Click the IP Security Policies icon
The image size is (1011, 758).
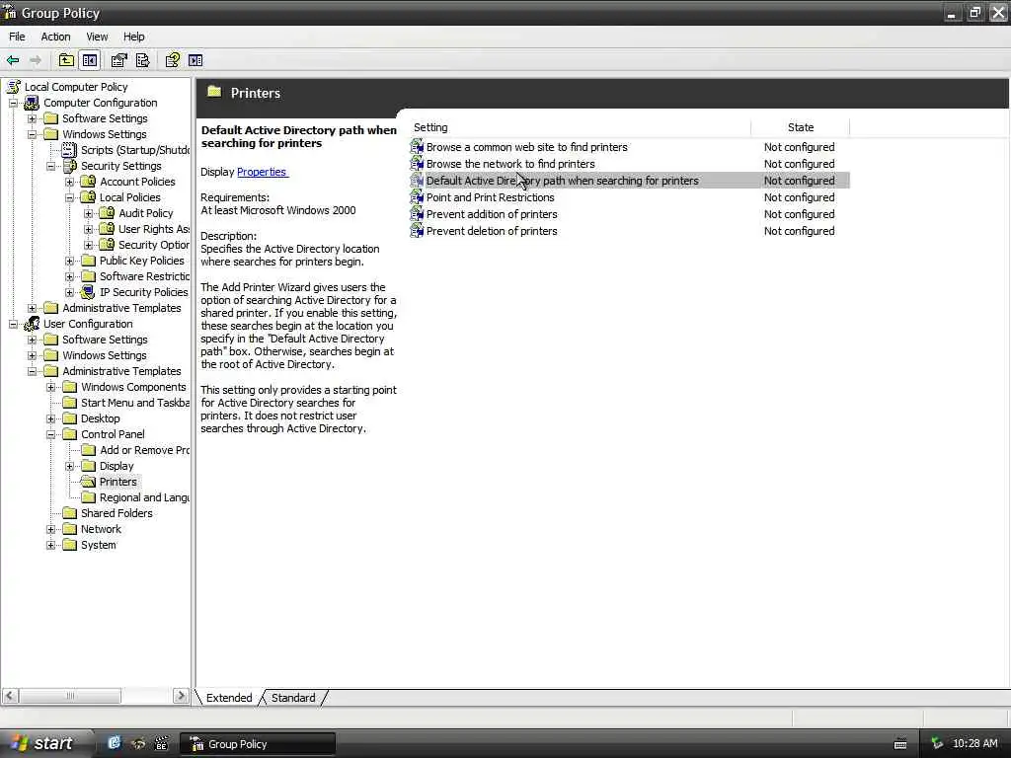point(88,292)
